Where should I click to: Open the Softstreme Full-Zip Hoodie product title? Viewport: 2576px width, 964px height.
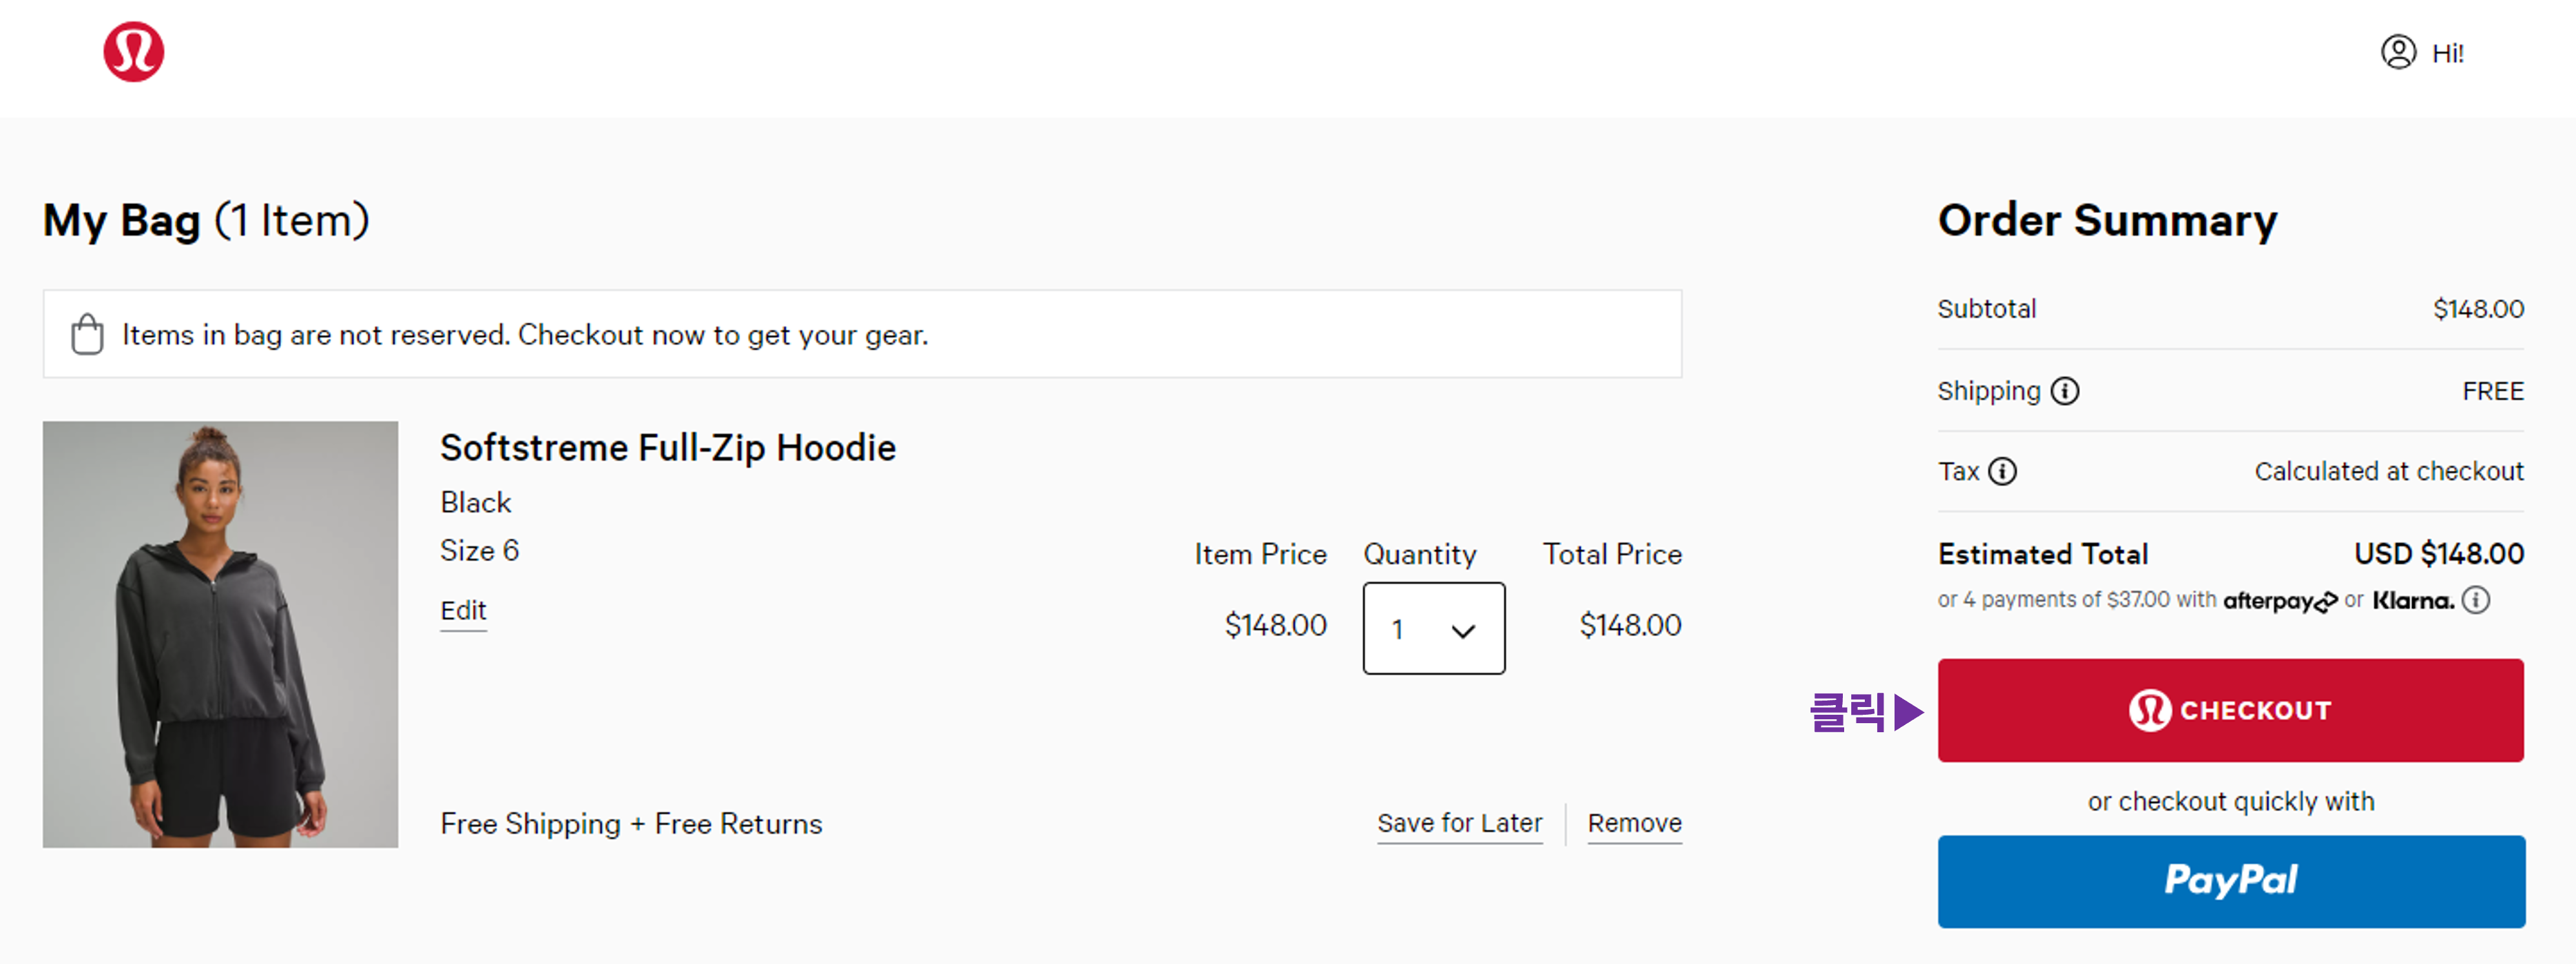668,447
